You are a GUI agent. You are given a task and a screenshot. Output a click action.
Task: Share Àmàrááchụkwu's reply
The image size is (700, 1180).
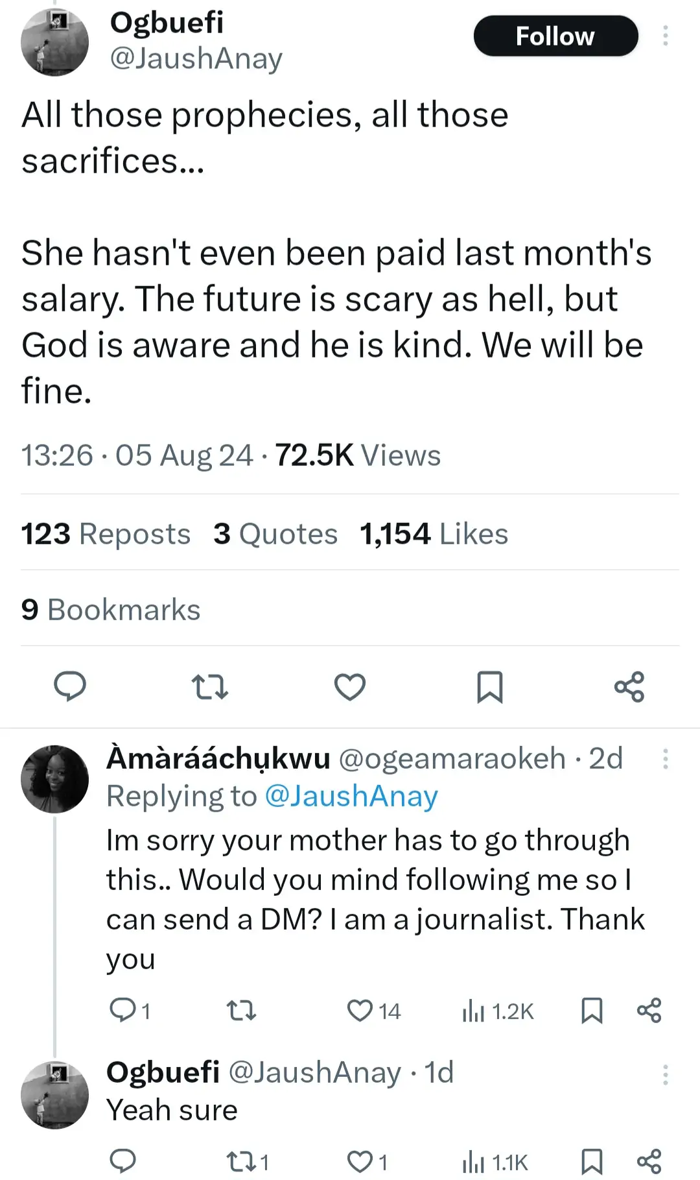click(x=649, y=1011)
